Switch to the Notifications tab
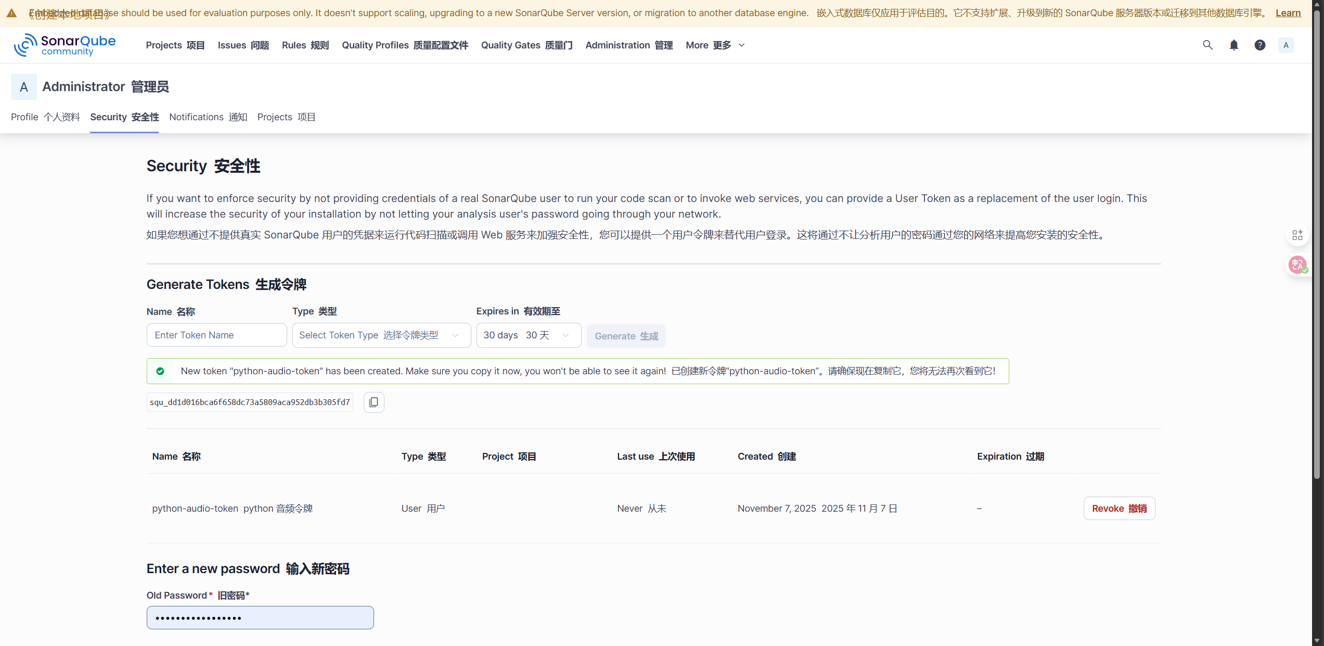Screen dimensions: 1324x646 208,117
